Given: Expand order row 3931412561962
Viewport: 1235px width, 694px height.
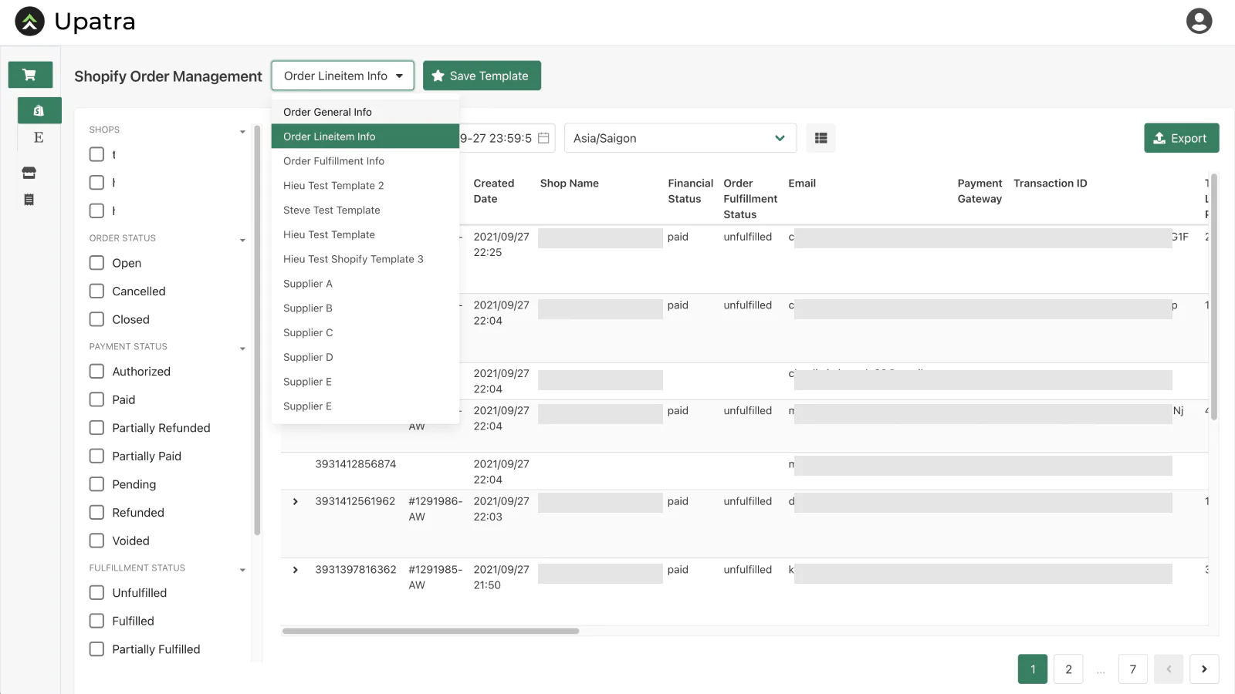Looking at the screenshot, I should [x=296, y=502].
